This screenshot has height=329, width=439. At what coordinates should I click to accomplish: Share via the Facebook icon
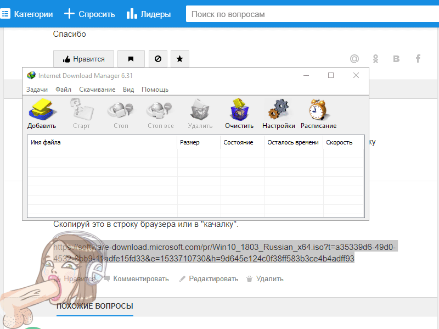pyautogui.click(x=418, y=59)
